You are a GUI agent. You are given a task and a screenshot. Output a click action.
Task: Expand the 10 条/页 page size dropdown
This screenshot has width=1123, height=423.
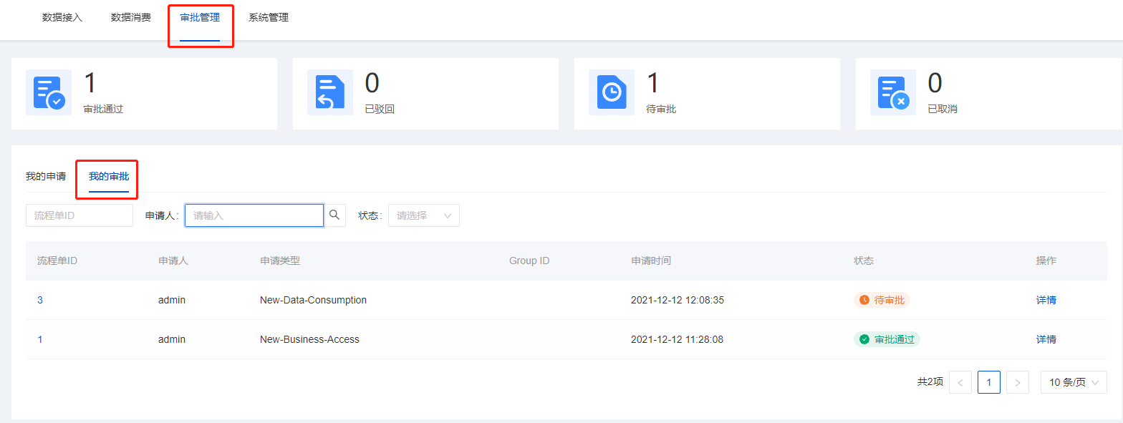(1073, 383)
